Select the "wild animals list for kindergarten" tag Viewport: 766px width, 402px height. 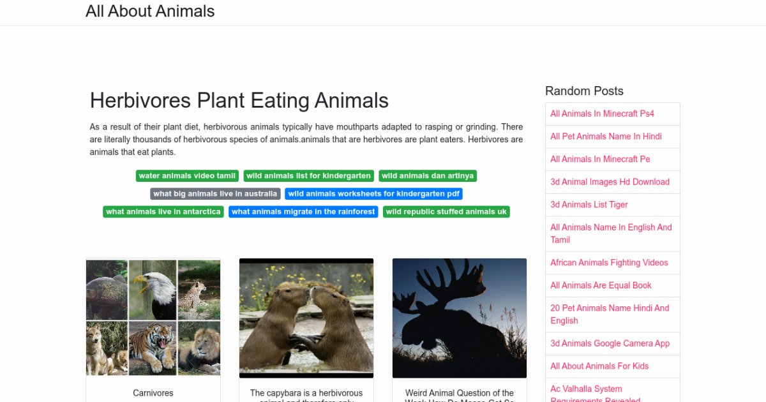[x=308, y=175]
